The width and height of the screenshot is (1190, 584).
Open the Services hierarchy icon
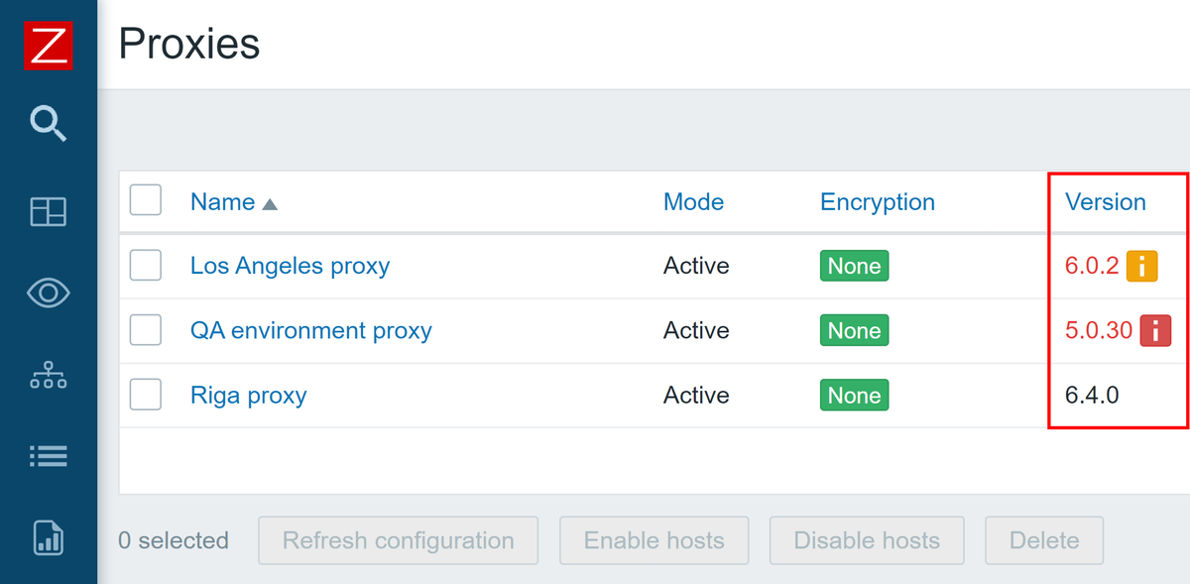point(48,375)
